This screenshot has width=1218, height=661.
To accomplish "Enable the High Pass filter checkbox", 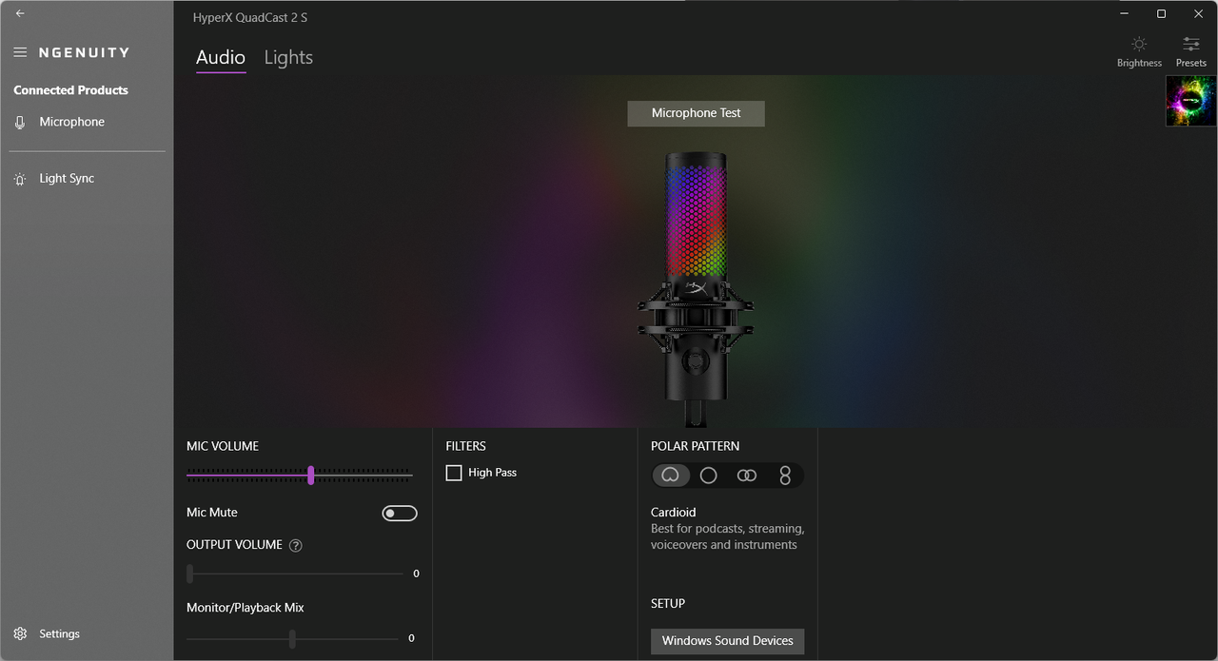I will [454, 473].
